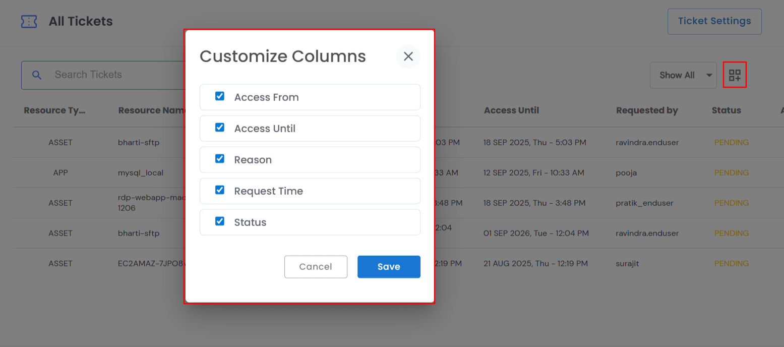The image size is (784, 347).
Task: Uncheck the Access From column
Action: [220, 96]
